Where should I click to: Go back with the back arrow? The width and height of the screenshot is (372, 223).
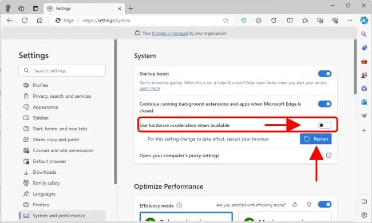pyautogui.click(x=10, y=21)
